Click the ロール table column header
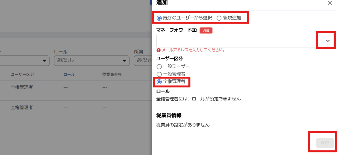The width and height of the screenshot is (337, 155). click(69, 74)
